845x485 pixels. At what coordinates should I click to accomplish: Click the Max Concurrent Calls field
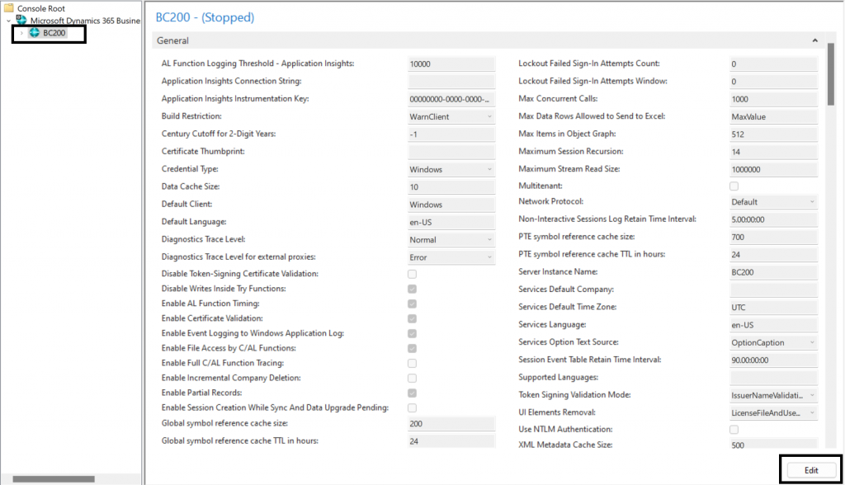(773, 99)
